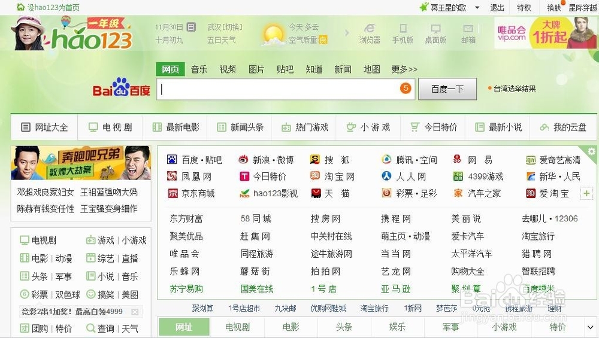
Task: Open the 手机版 phone icon
Action: (403, 29)
